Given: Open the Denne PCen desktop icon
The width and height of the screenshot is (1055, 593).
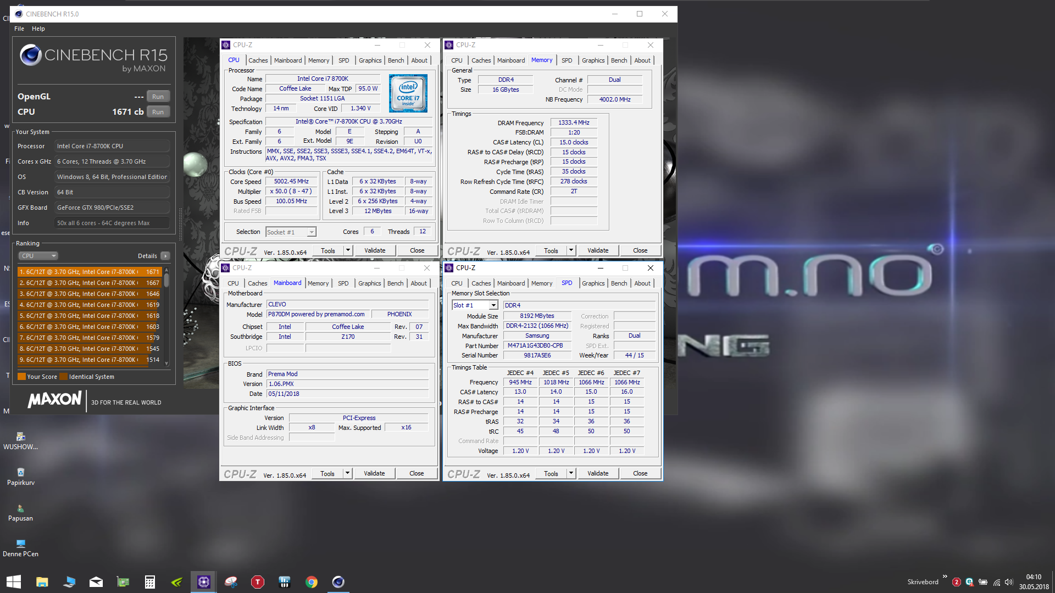Looking at the screenshot, I should pyautogui.click(x=20, y=548).
